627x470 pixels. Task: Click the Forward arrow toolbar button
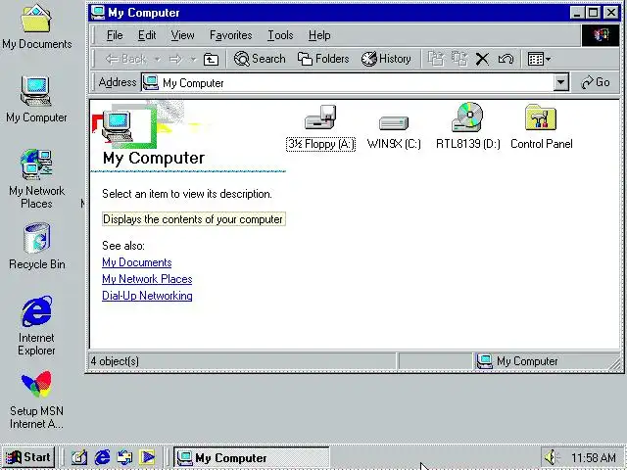(175, 59)
